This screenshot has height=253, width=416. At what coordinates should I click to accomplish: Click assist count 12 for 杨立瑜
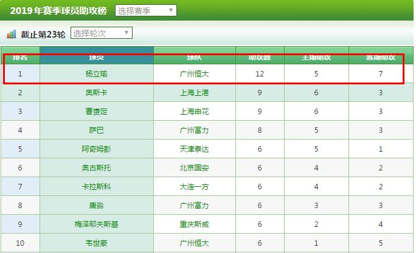coord(260,74)
